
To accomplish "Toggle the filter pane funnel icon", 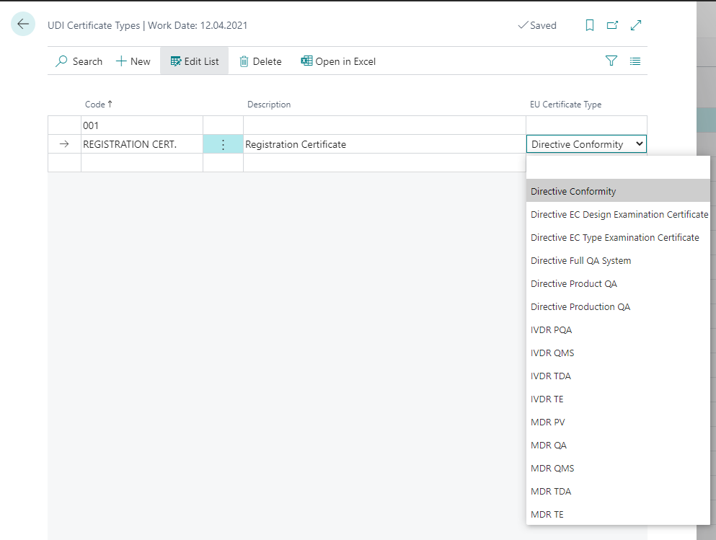I will [611, 61].
